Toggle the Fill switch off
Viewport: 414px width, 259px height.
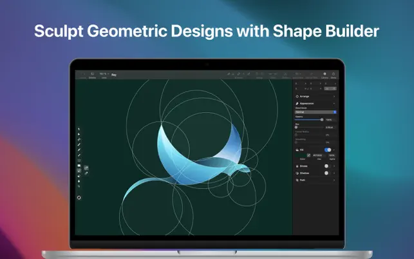point(328,149)
